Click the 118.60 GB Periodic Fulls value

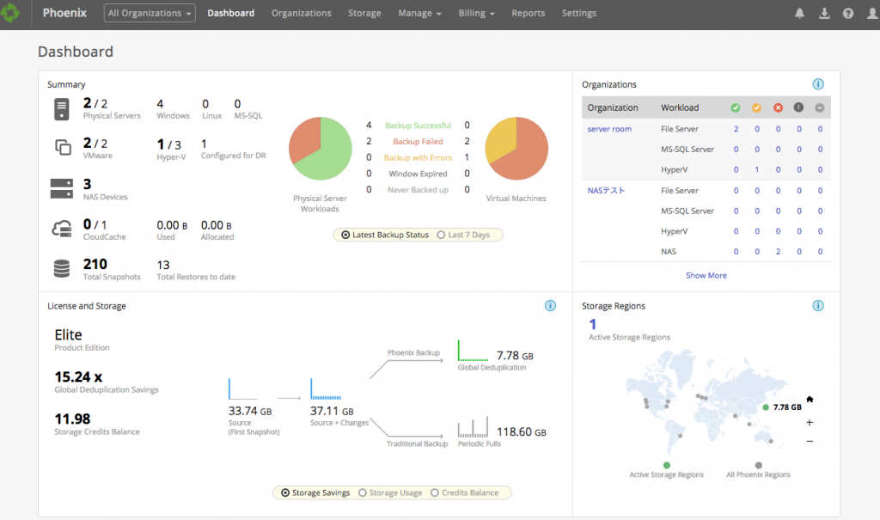pyautogui.click(x=522, y=431)
